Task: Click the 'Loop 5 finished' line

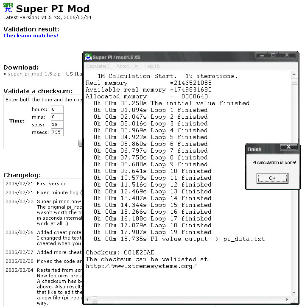Action: (x=151, y=137)
